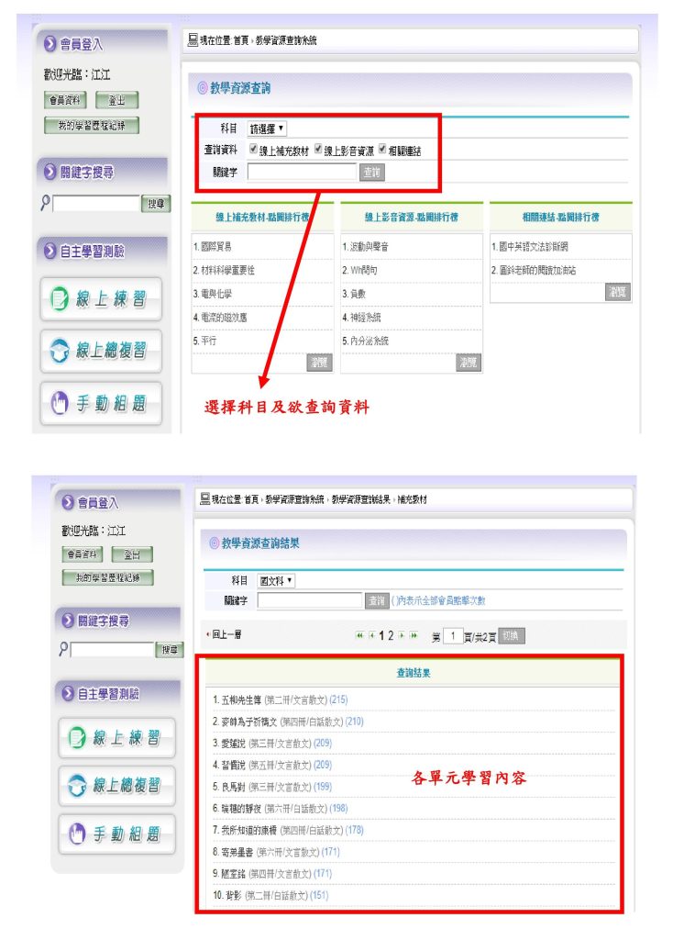
Task: Disable the 相關連結 checkbox
Action: 381,149
